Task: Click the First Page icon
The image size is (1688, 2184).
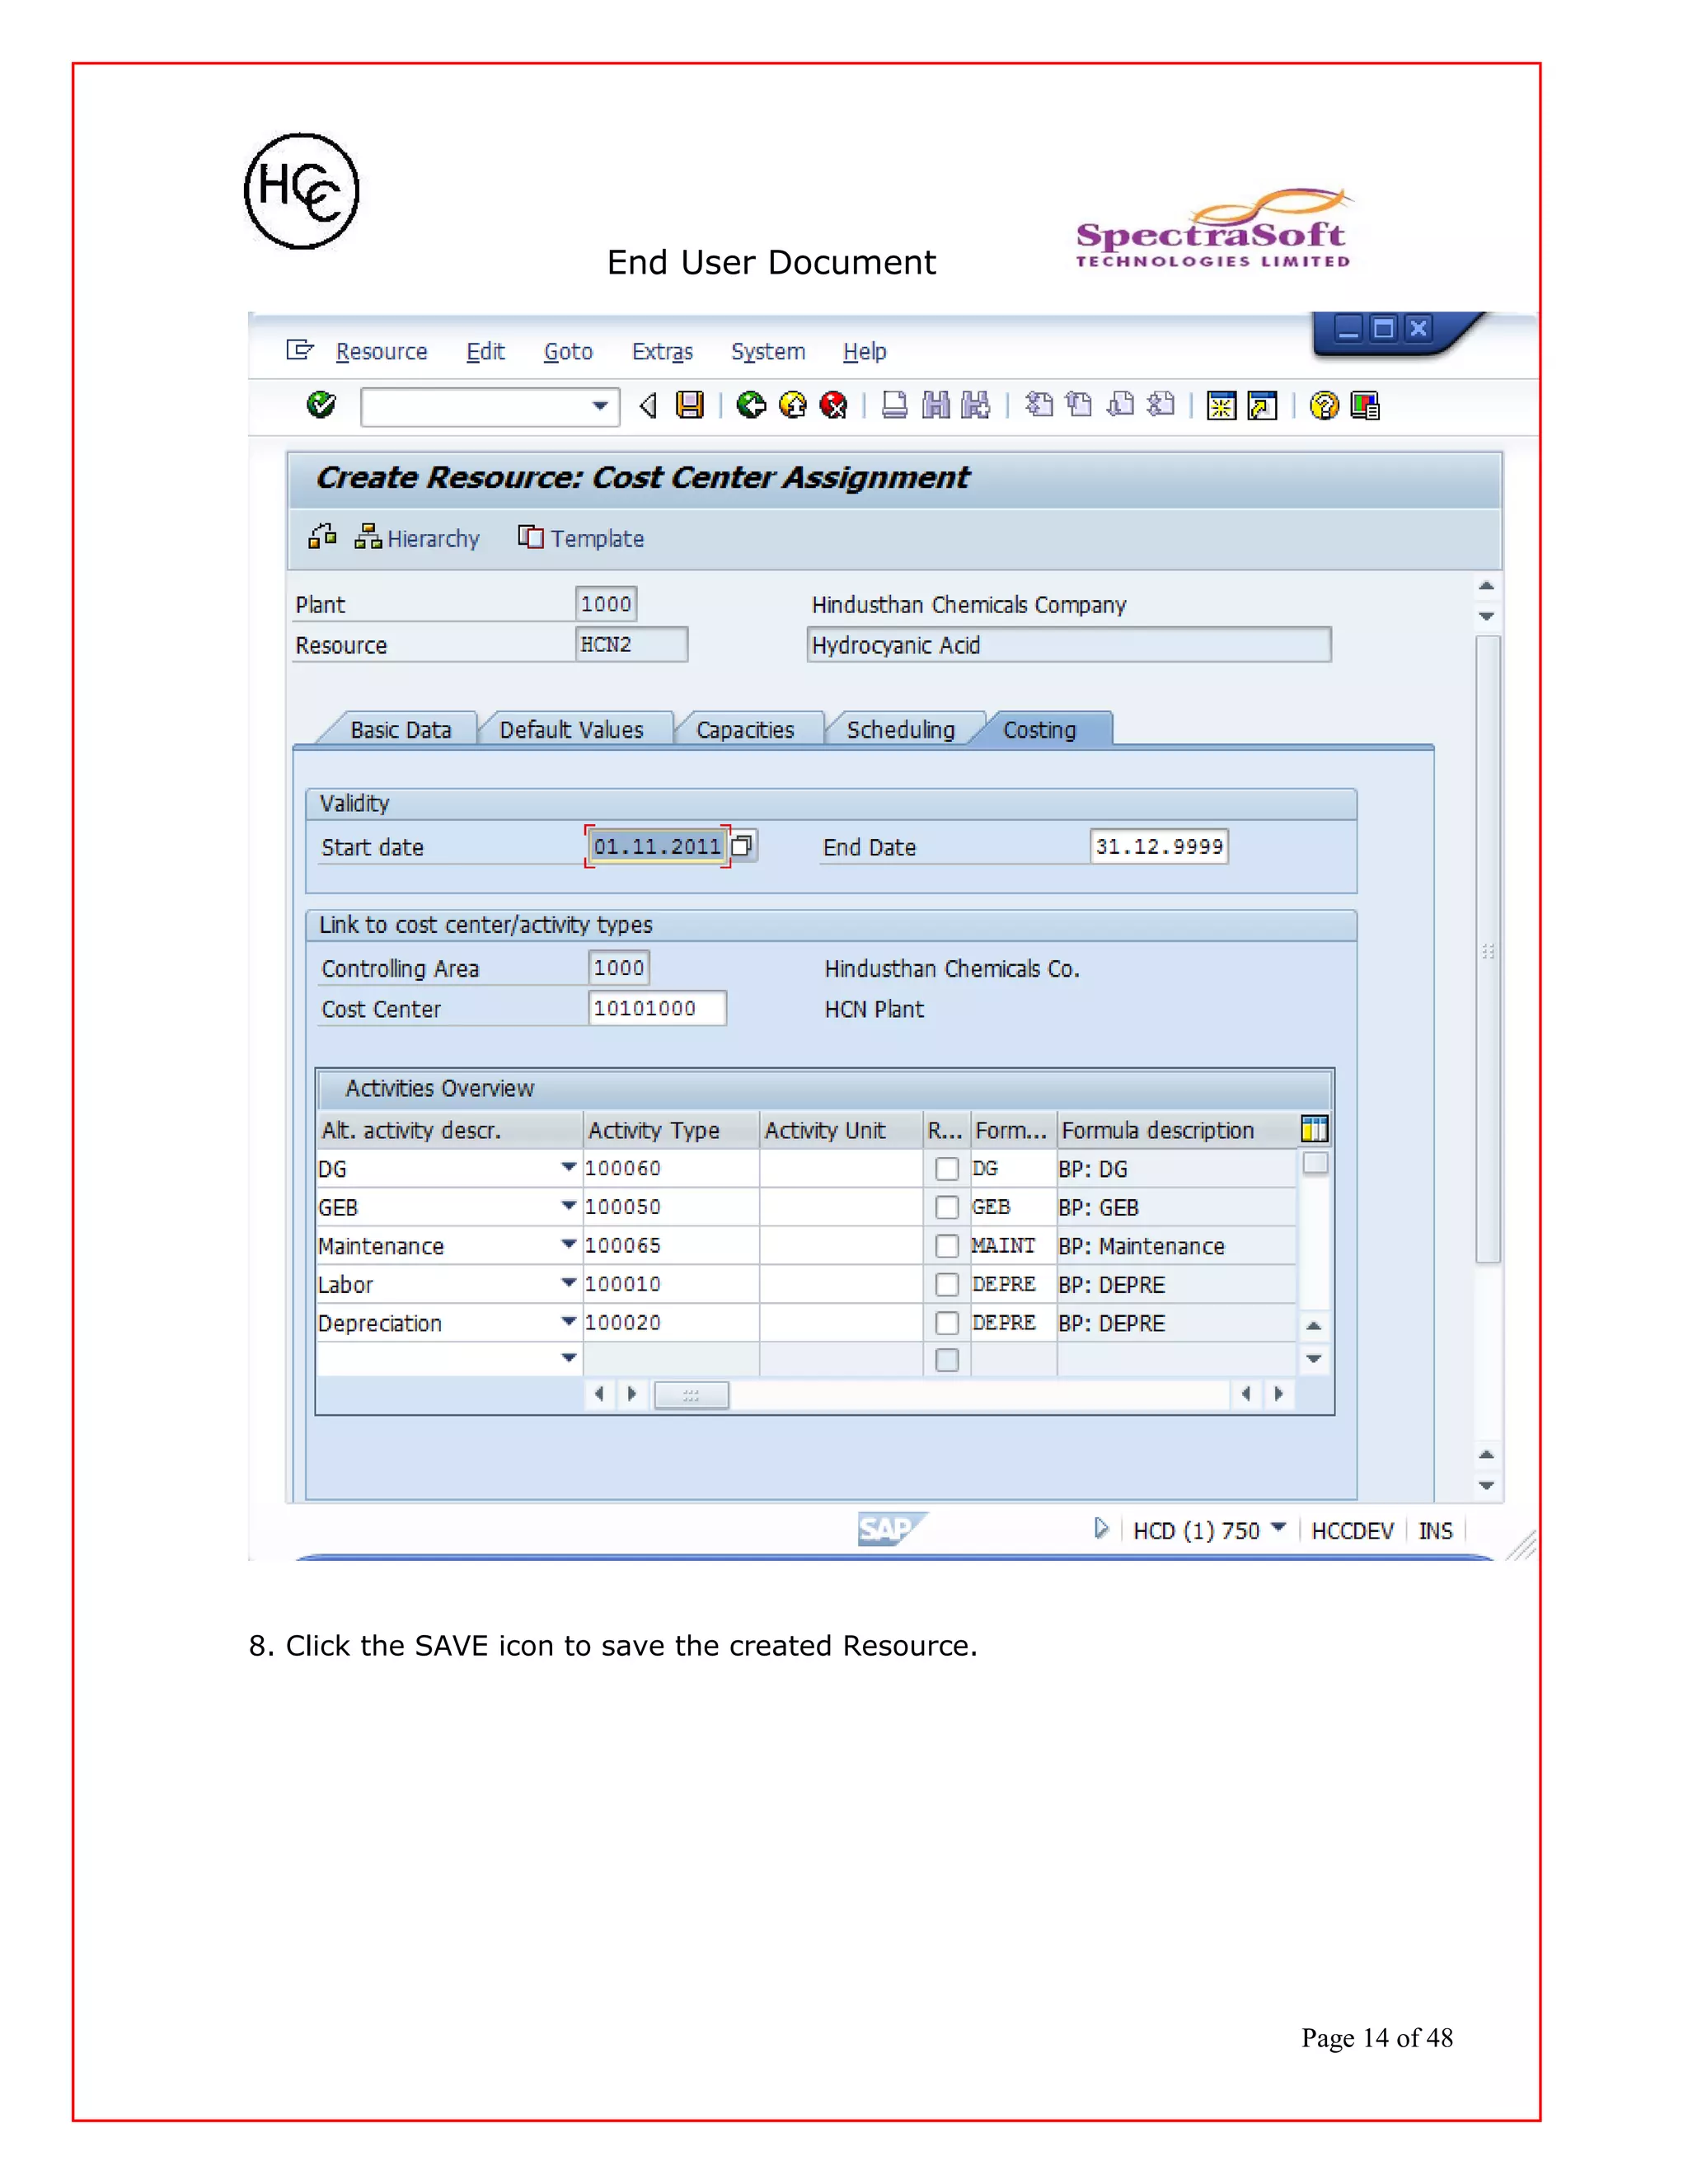Action: tap(1039, 405)
